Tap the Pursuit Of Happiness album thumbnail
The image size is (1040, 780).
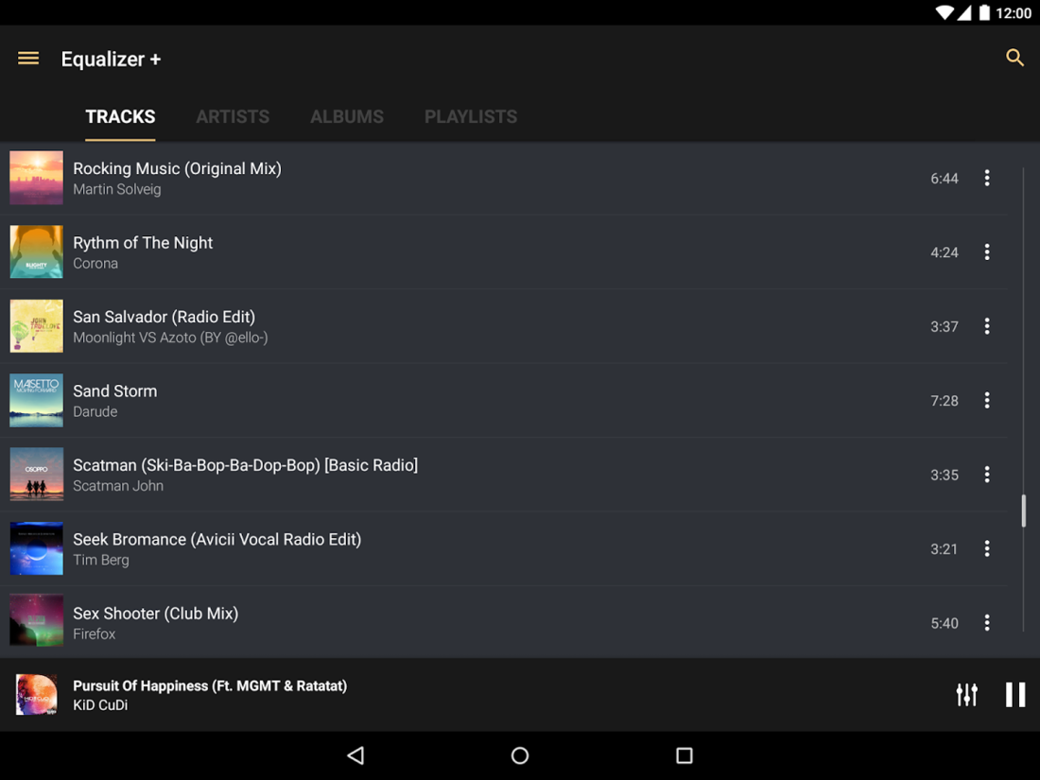point(37,695)
